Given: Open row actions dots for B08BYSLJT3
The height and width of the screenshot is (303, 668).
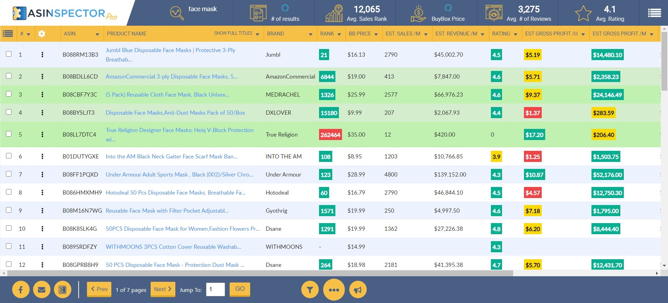Looking at the screenshot, I should pyautogui.click(x=42, y=113).
